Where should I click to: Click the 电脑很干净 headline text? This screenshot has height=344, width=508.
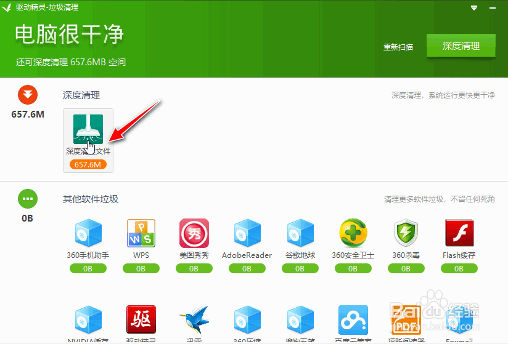click(69, 34)
